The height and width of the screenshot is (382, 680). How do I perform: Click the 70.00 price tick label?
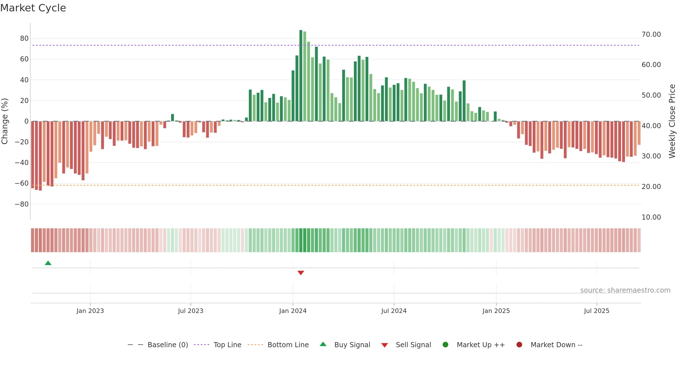(651, 35)
